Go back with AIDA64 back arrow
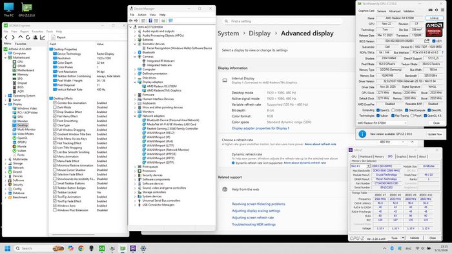The height and width of the screenshot is (254, 452). point(6,37)
